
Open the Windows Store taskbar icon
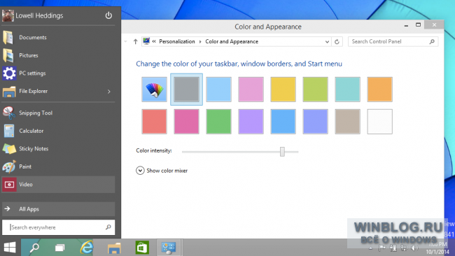coord(142,248)
